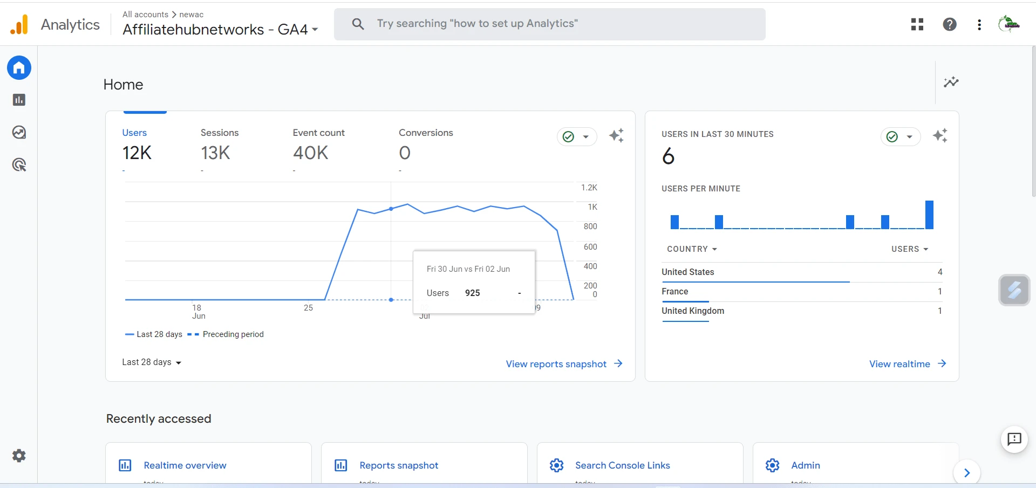Viewport: 1036px width, 488px height.
Task: Expand the Last 28 days date range
Action: [152, 362]
